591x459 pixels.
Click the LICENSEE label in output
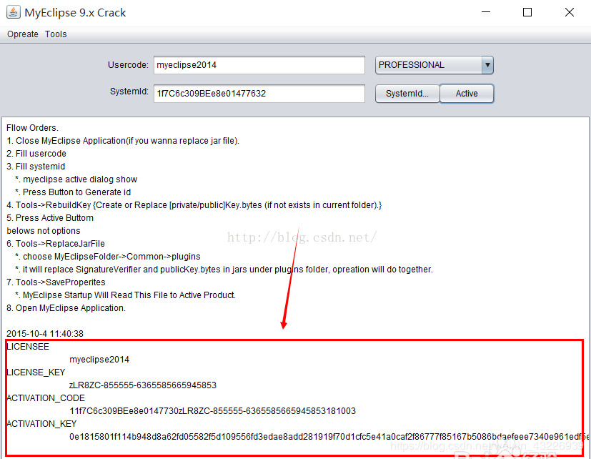pyautogui.click(x=28, y=347)
